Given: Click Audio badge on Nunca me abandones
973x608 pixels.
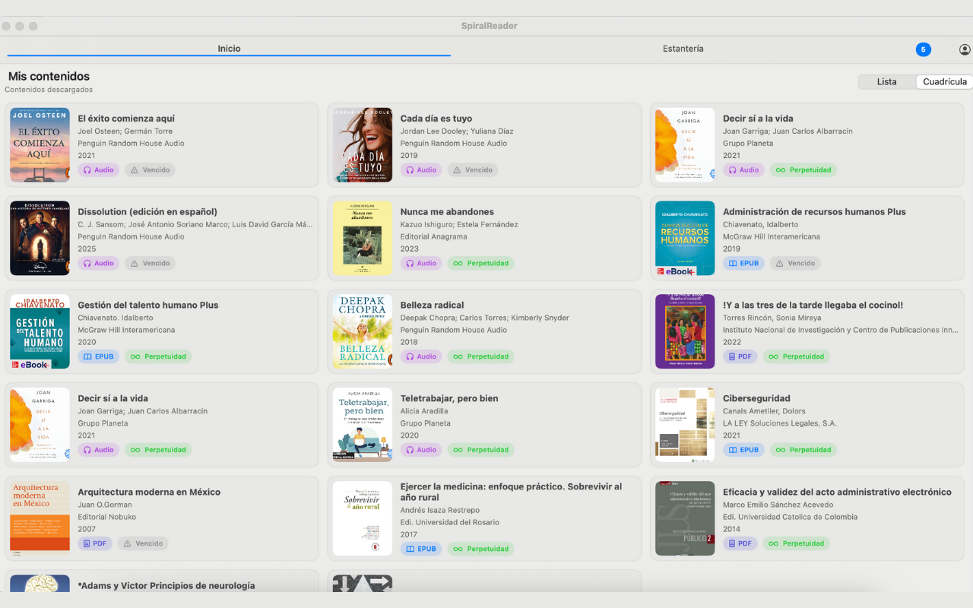Looking at the screenshot, I should point(421,264).
